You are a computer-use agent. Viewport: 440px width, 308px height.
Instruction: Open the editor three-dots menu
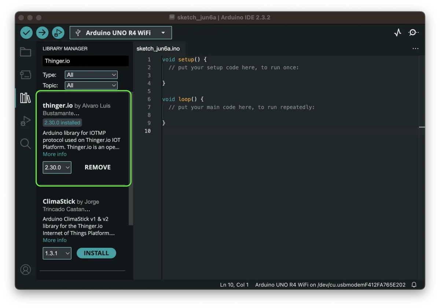point(415,48)
